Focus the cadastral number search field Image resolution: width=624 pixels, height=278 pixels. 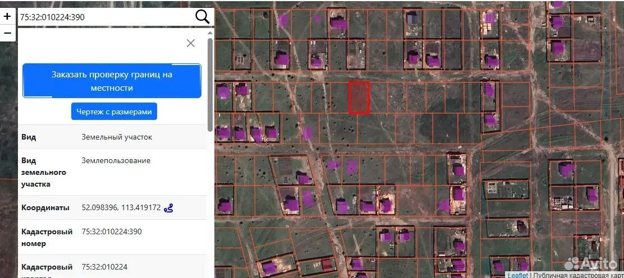pyautogui.click(x=105, y=17)
